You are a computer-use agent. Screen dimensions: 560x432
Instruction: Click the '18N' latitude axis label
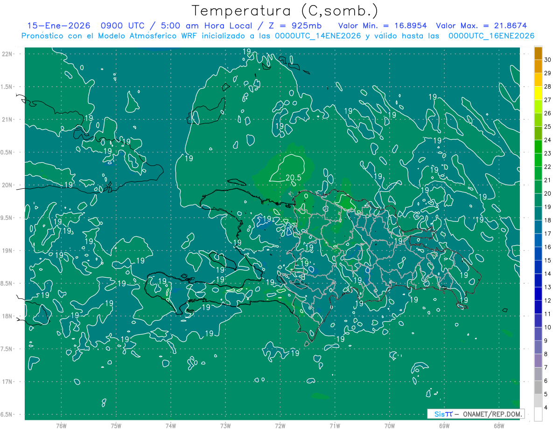[7, 316]
